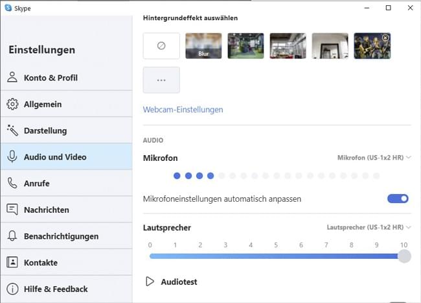
Task: Open Hilfe & Feedback section
Action: [66, 289]
